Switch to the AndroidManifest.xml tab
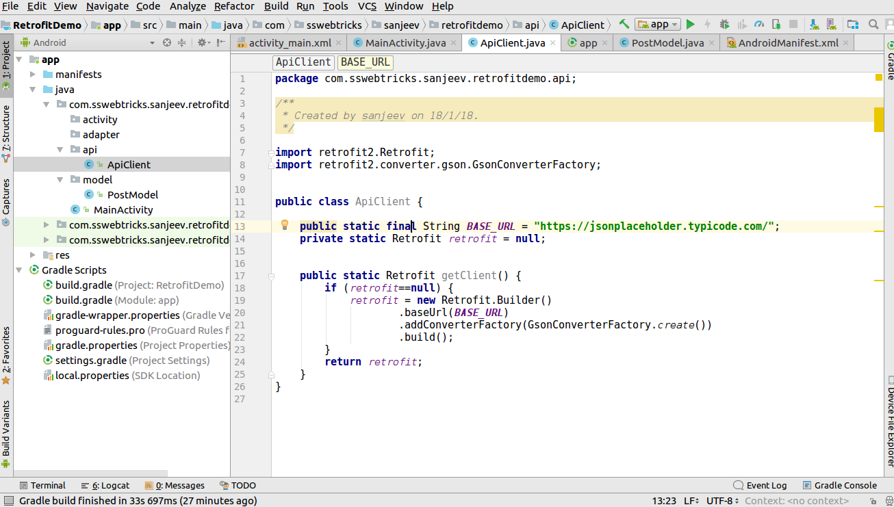Viewport: 894px width, 507px height. coord(788,42)
